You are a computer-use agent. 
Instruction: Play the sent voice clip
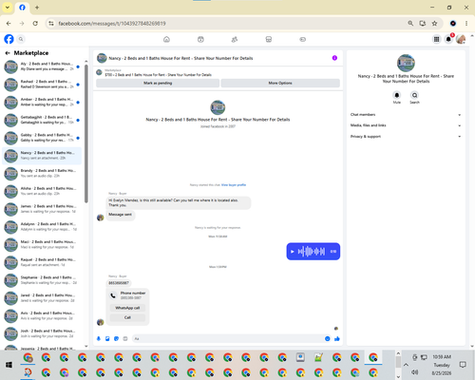pos(293,252)
